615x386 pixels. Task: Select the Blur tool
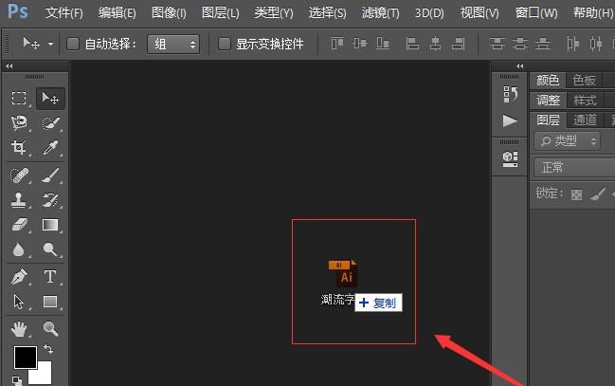pos(18,249)
